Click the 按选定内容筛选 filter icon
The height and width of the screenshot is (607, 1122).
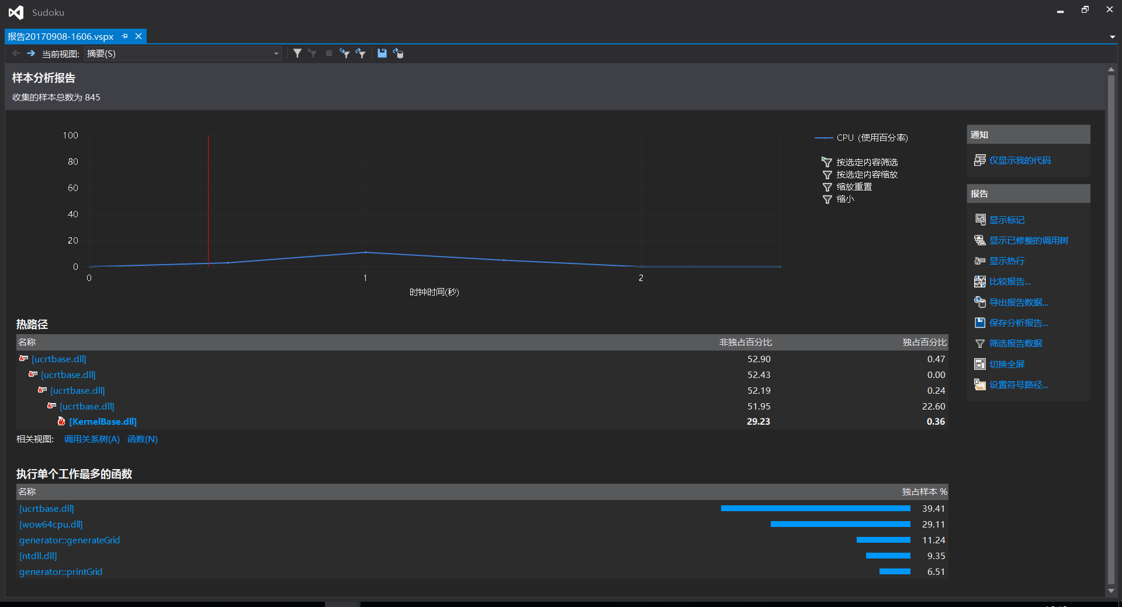pos(827,162)
